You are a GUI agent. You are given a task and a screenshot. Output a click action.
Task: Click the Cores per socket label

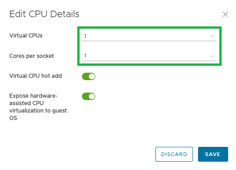coord(31,56)
